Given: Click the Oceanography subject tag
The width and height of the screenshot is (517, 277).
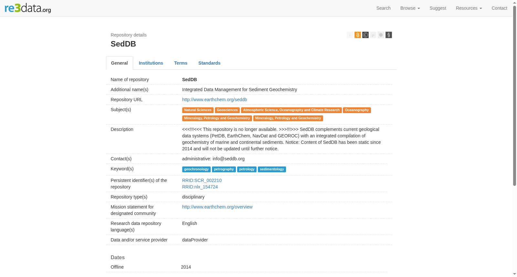Looking at the screenshot, I should [357, 110].
